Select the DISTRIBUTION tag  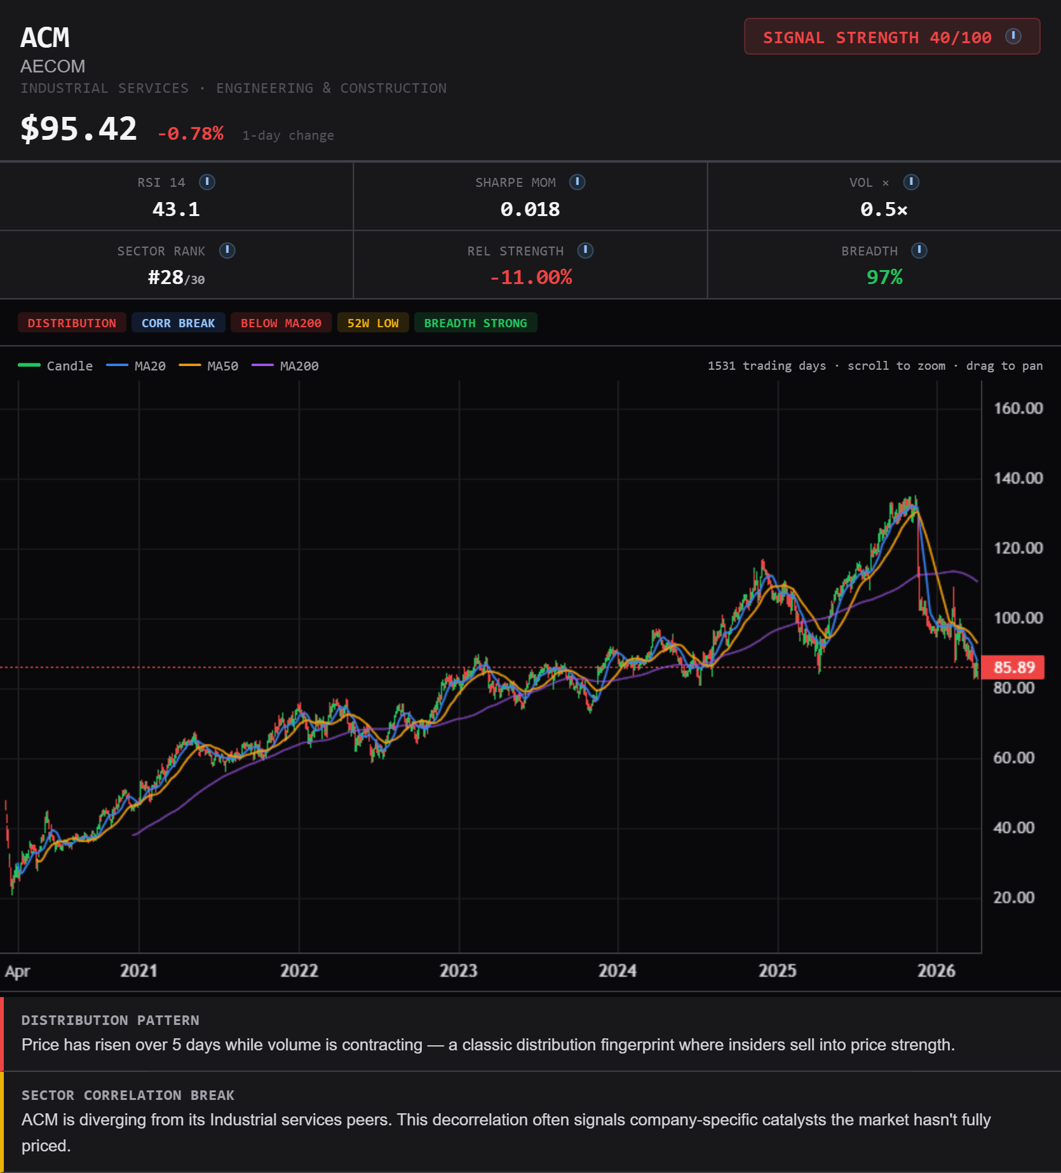(72, 323)
